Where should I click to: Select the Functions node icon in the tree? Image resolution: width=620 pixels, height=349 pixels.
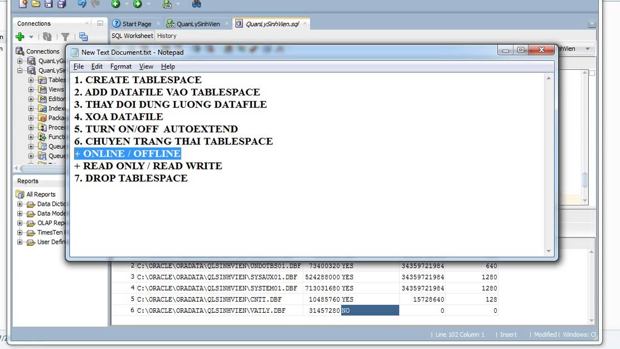(42, 137)
